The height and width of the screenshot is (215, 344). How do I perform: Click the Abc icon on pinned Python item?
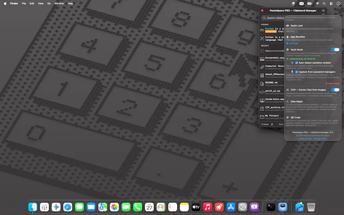coord(262,30)
